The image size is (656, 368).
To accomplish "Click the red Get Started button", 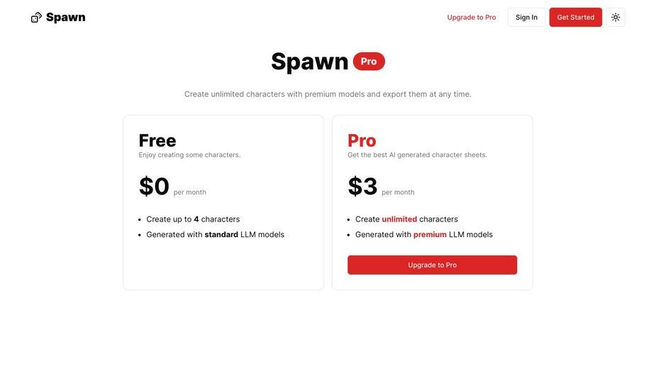I will coord(575,17).
